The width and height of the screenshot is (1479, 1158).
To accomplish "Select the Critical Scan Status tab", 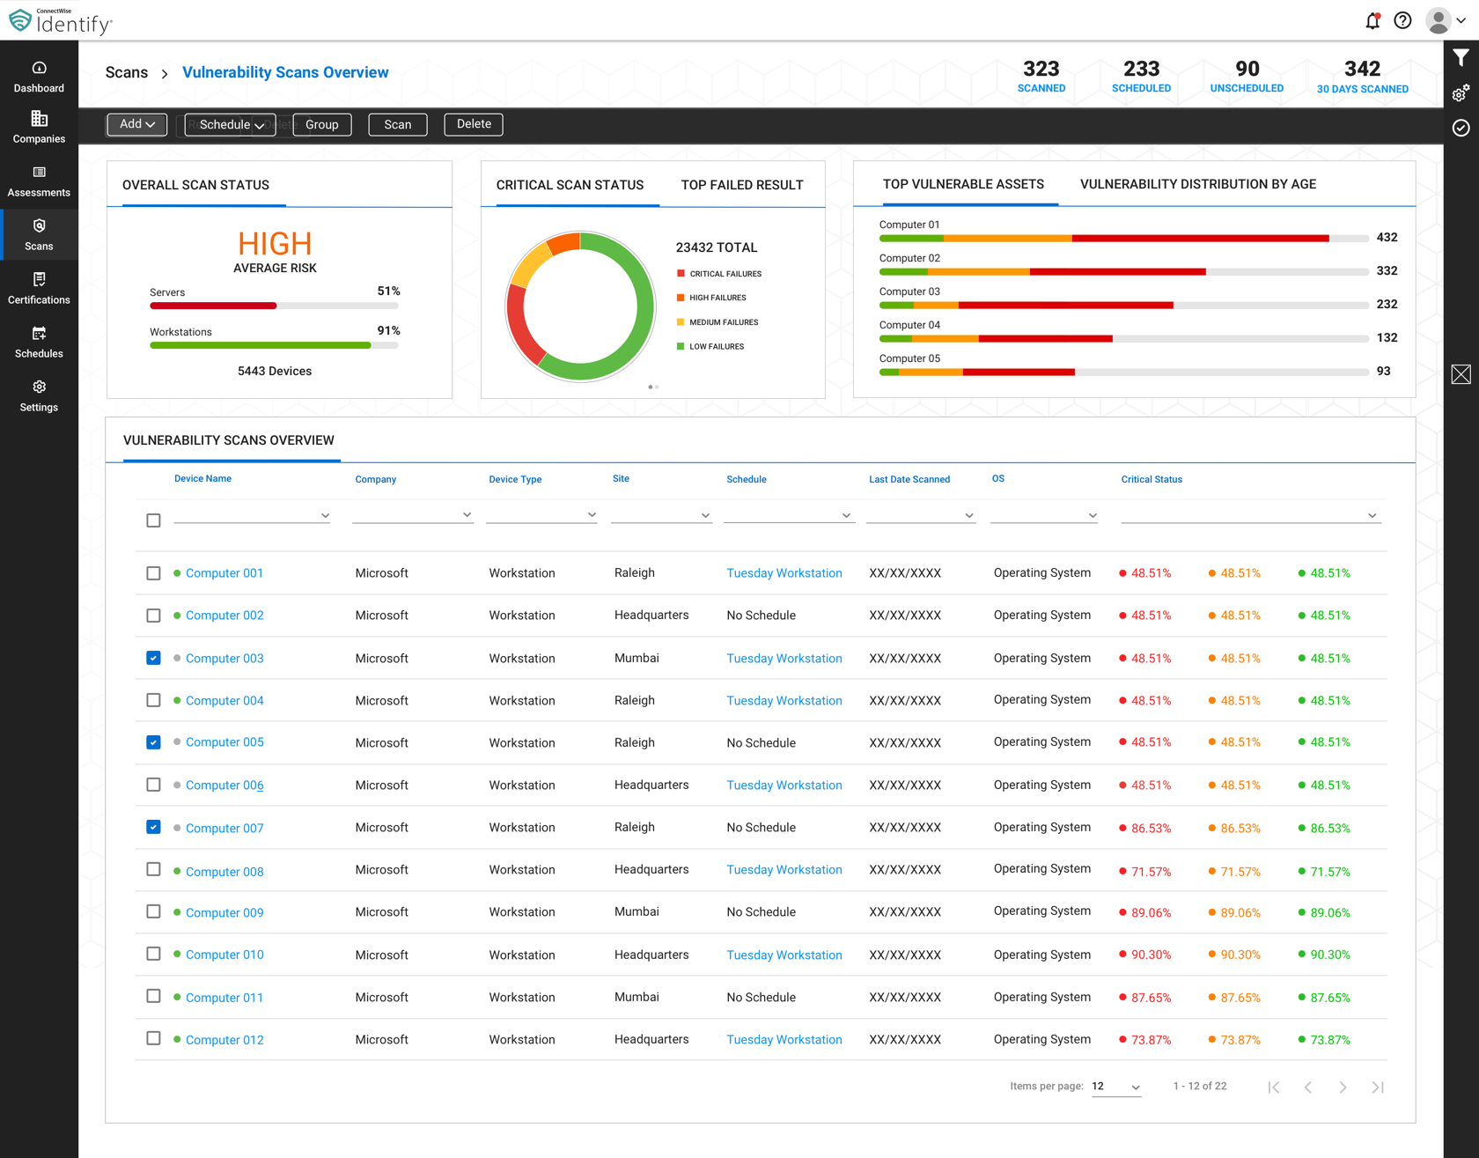I will tap(570, 185).
